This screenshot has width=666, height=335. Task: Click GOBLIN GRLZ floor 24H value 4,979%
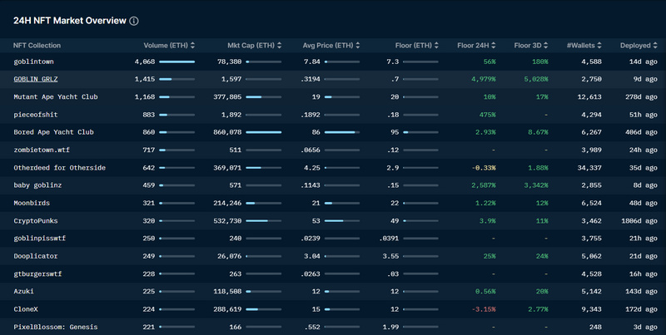484,79
